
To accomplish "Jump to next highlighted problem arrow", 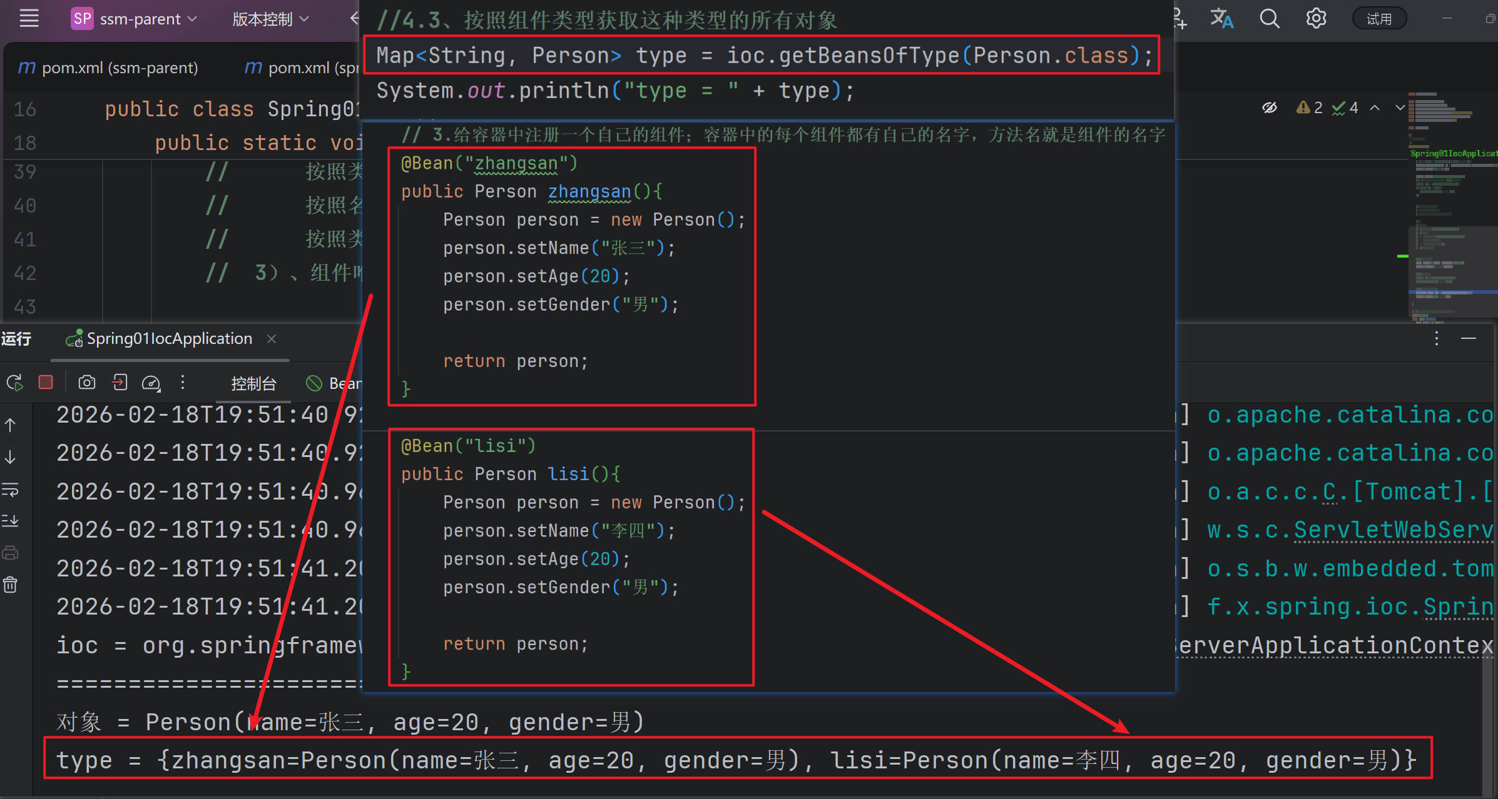I will click(1400, 108).
